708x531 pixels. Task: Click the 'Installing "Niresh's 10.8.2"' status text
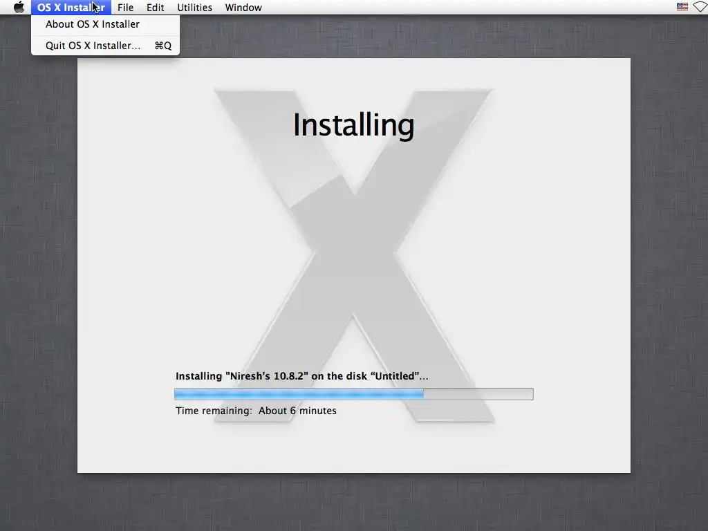point(301,376)
